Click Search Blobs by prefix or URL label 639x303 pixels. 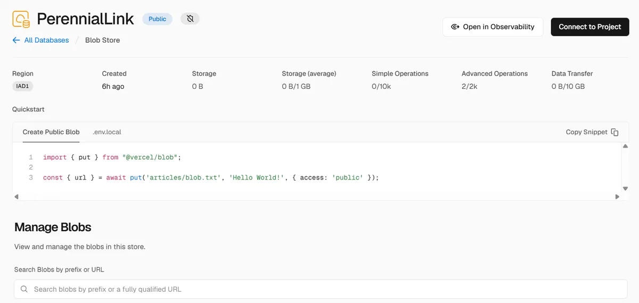pos(59,269)
